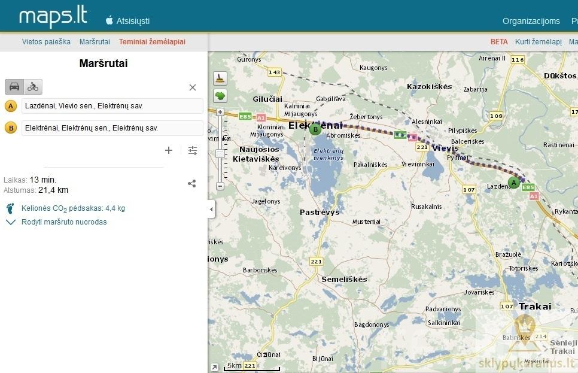The image size is (578, 373).
Task: Open Teminiai žemėlapiai tab
Action: tap(152, 42)
